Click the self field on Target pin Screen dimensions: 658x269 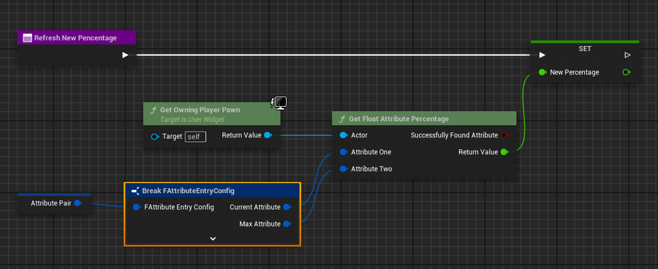coord(195,137)
